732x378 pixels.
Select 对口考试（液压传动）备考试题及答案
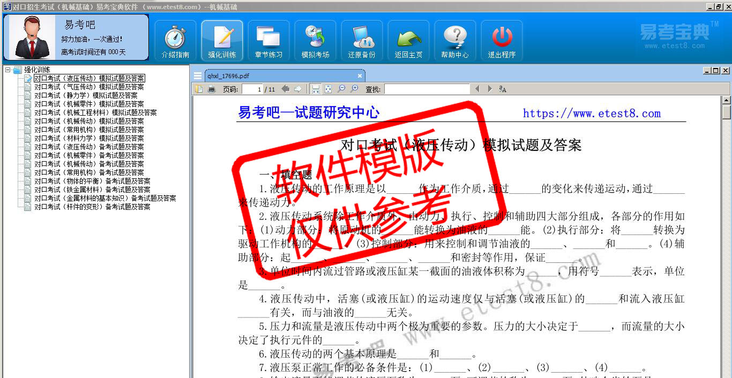pos(89,147)
